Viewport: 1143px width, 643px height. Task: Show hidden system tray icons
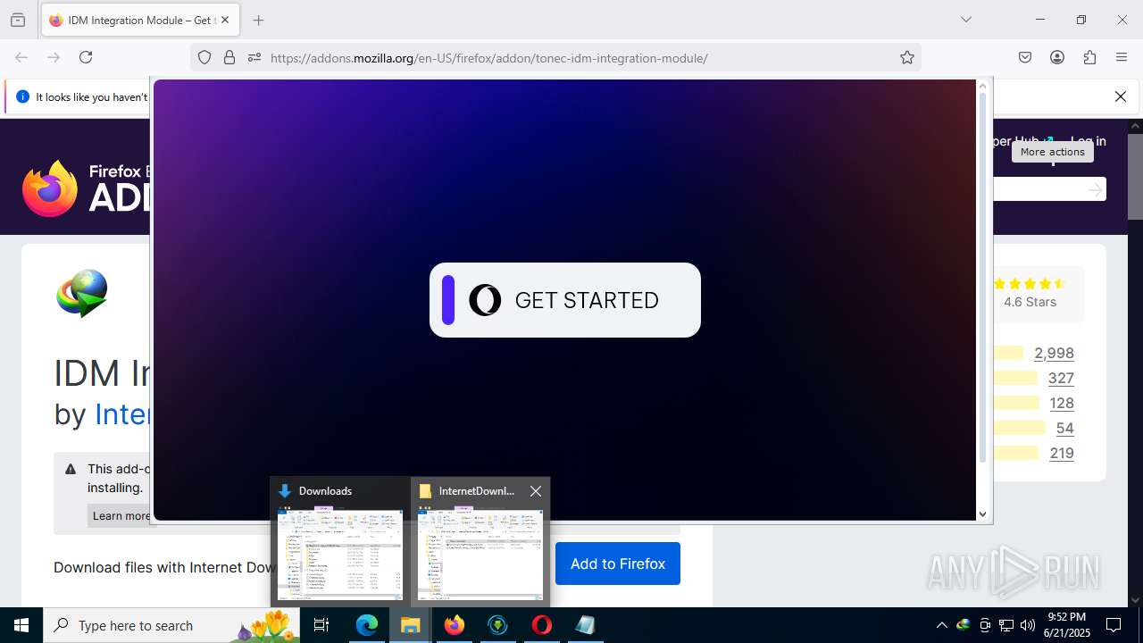(941, 625)
